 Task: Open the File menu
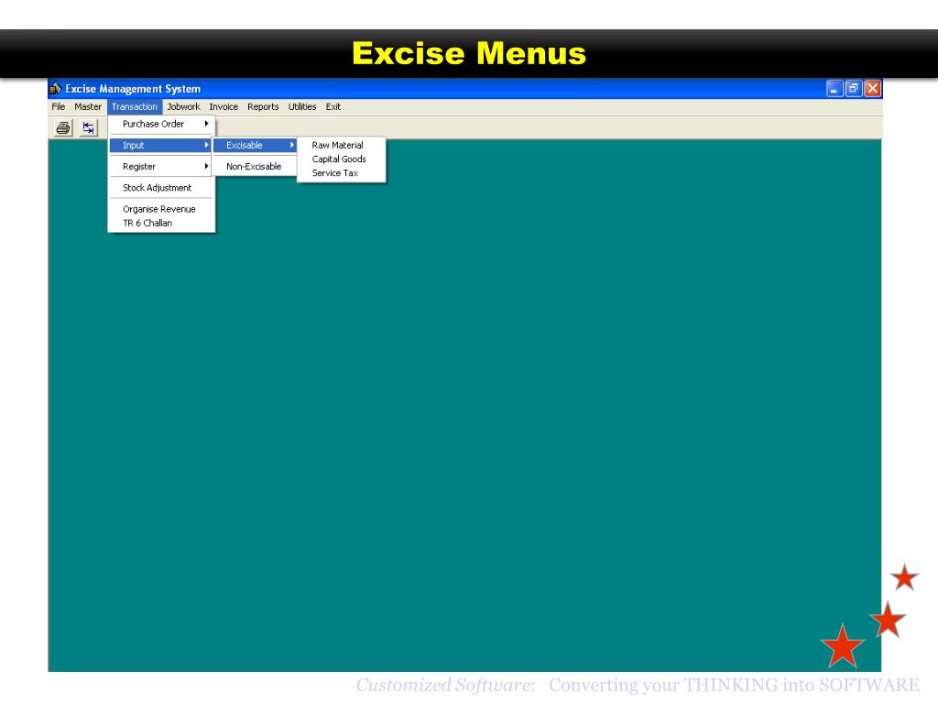click(59, 106)
